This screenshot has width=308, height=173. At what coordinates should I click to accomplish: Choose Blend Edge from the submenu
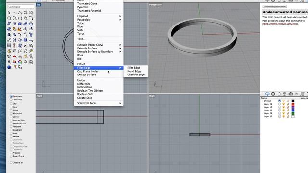[134, 71]
